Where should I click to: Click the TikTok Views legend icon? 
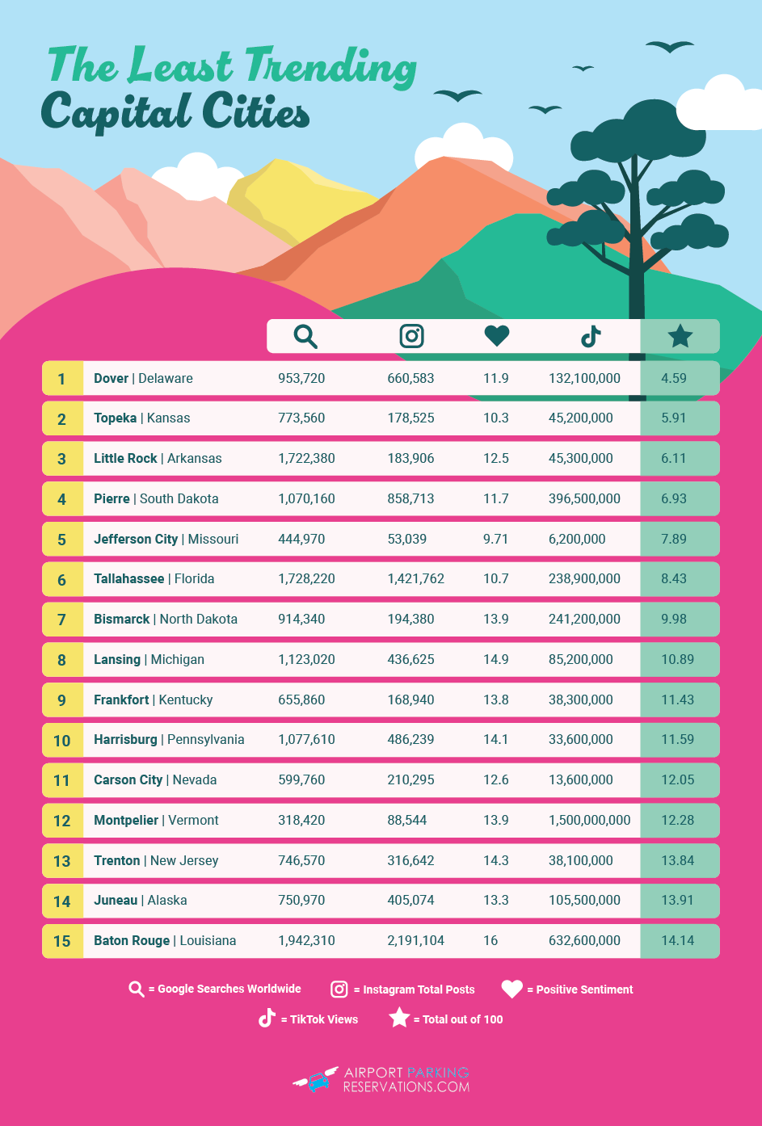point(267,1019)
